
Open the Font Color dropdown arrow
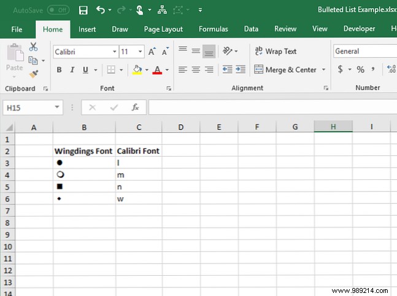[167, 69]
